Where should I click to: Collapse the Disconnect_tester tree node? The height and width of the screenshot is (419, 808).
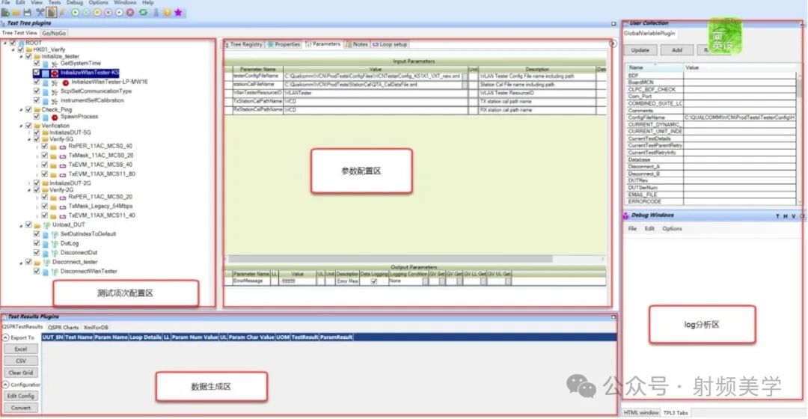[x=22, y=263]
